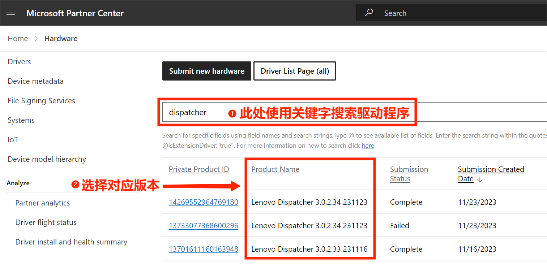Image resolution: width=547 pixels, height=264 pixels.
Task: Go to Home breadcrumb
Action: pos(18,39)
